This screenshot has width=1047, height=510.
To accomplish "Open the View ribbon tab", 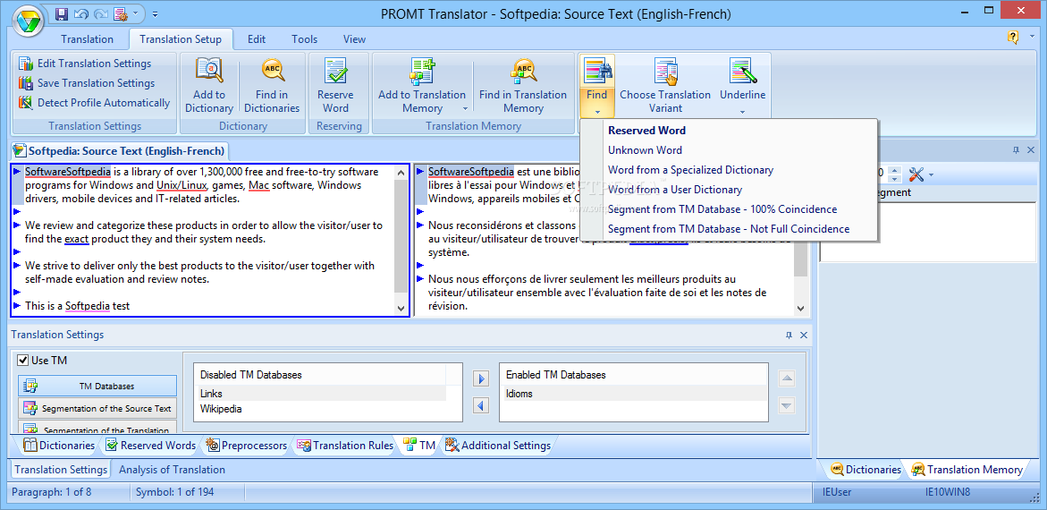I will 355,38.
